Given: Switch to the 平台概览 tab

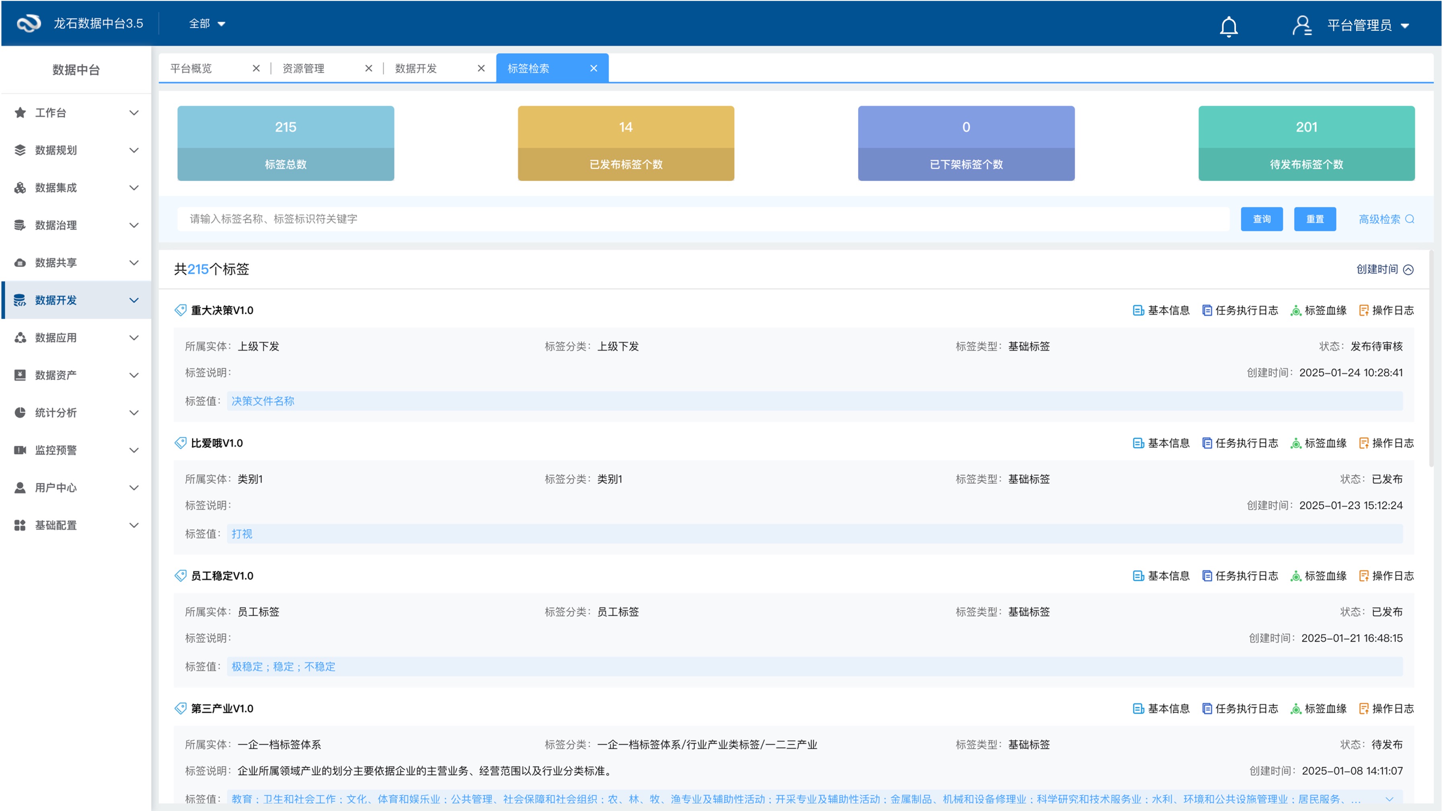Looking at the screenshot, I should tap(191, 68).
